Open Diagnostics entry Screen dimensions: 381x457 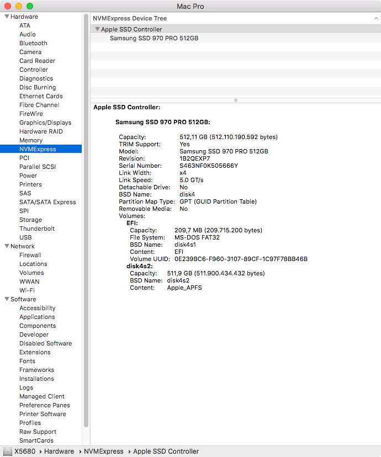(36, 78)
